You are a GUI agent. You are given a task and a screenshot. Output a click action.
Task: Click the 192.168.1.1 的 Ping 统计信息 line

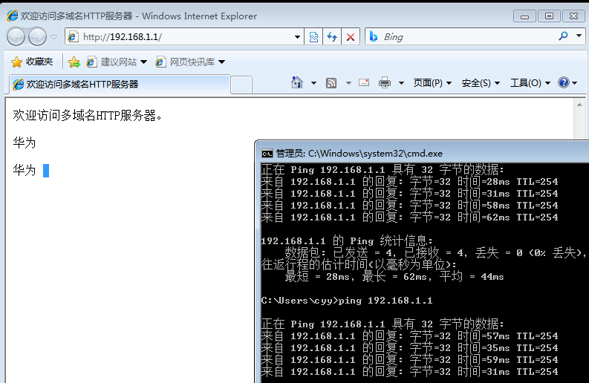coord(347,240)
